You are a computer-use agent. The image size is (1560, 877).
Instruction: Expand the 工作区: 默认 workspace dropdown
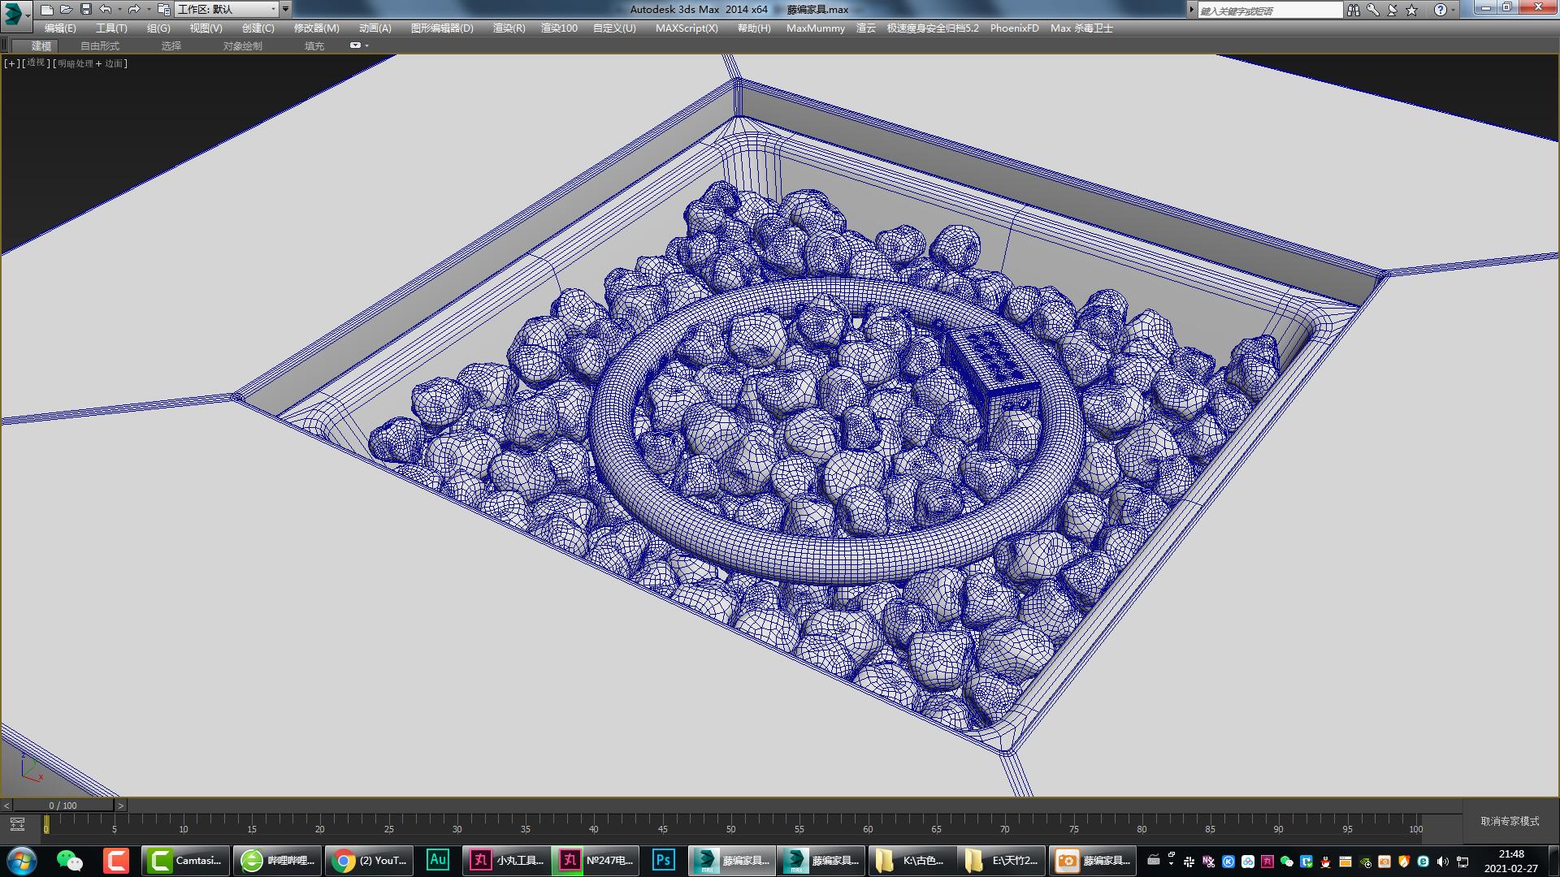click(x=273, y=10)
